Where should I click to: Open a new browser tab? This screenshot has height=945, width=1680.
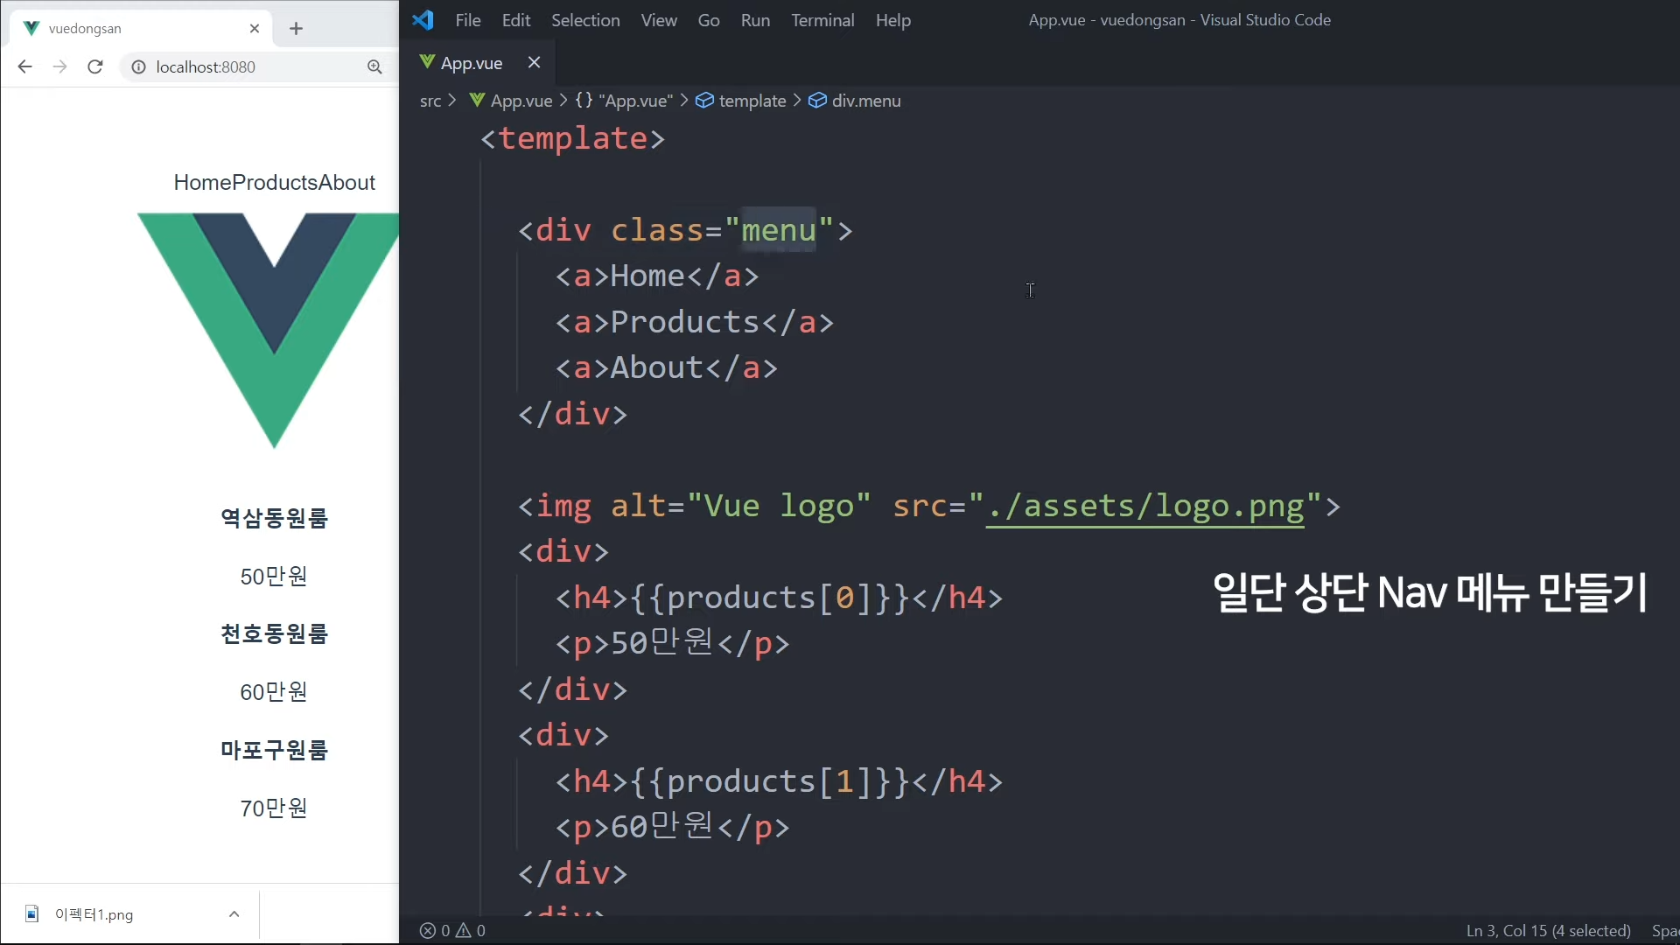point(296,28)
